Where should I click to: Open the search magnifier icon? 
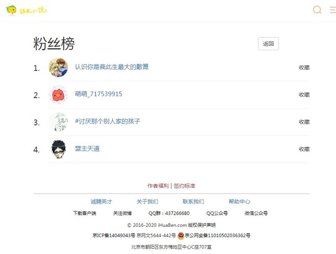pos(317,10)
